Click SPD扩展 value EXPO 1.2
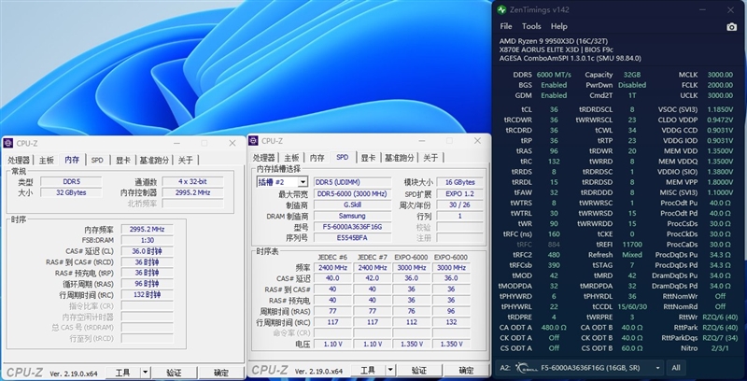 (x=459, y=194)
